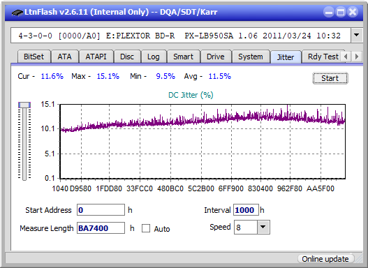Switch to the BitSet tab

click(34, 57)
